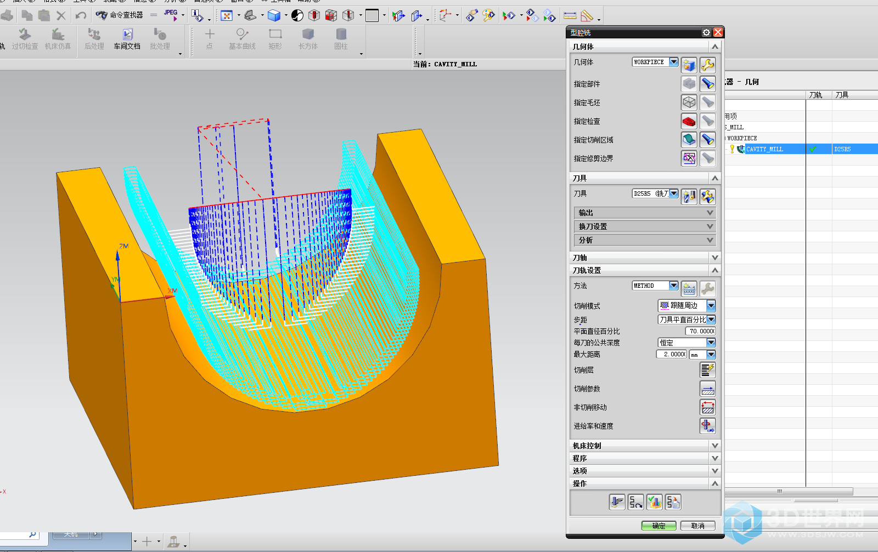
Task: Click the display flashlight for 指定部件
Action: tap(708, 84)
